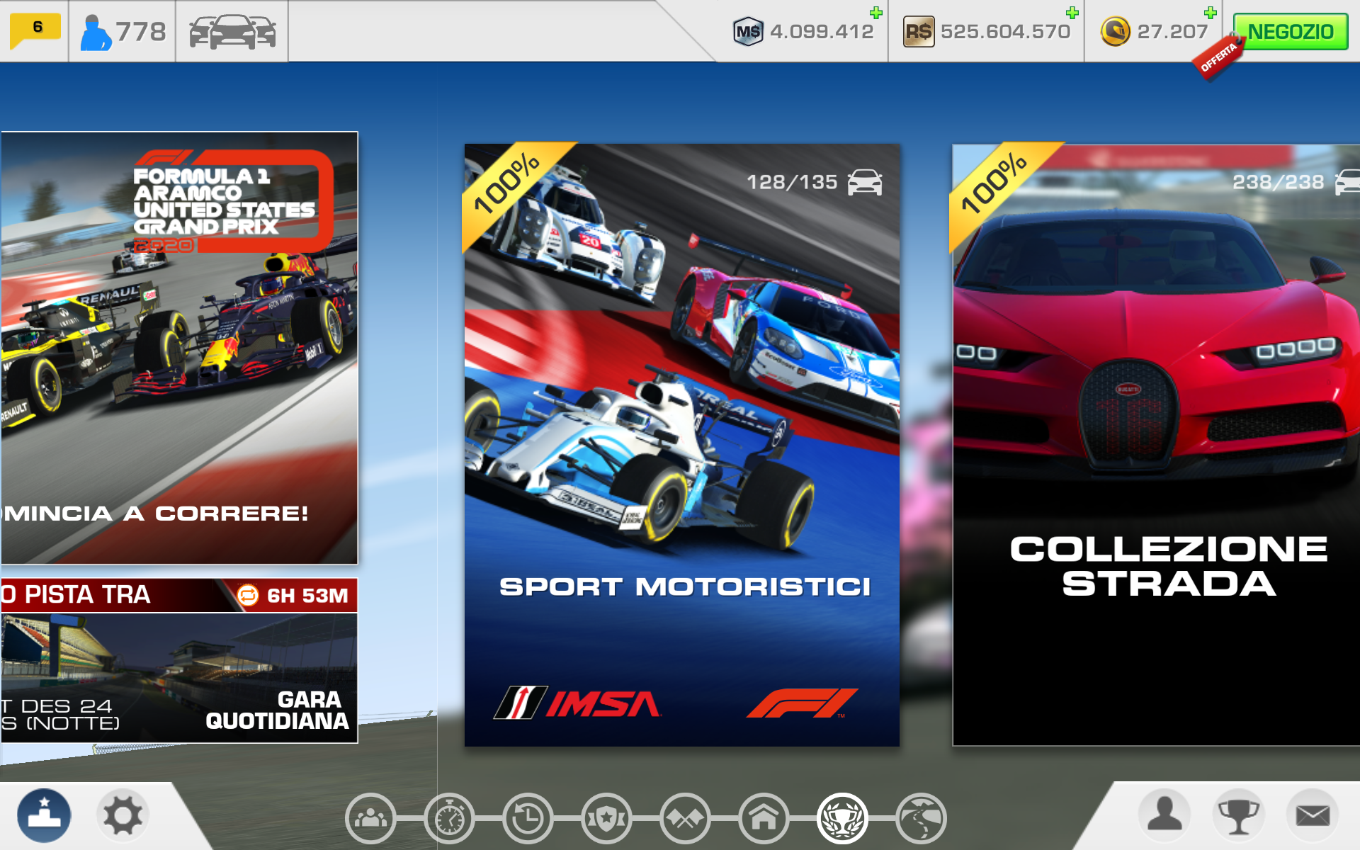Open the podium leaderboard icon
1360x850 pixels.
(44, 816)
